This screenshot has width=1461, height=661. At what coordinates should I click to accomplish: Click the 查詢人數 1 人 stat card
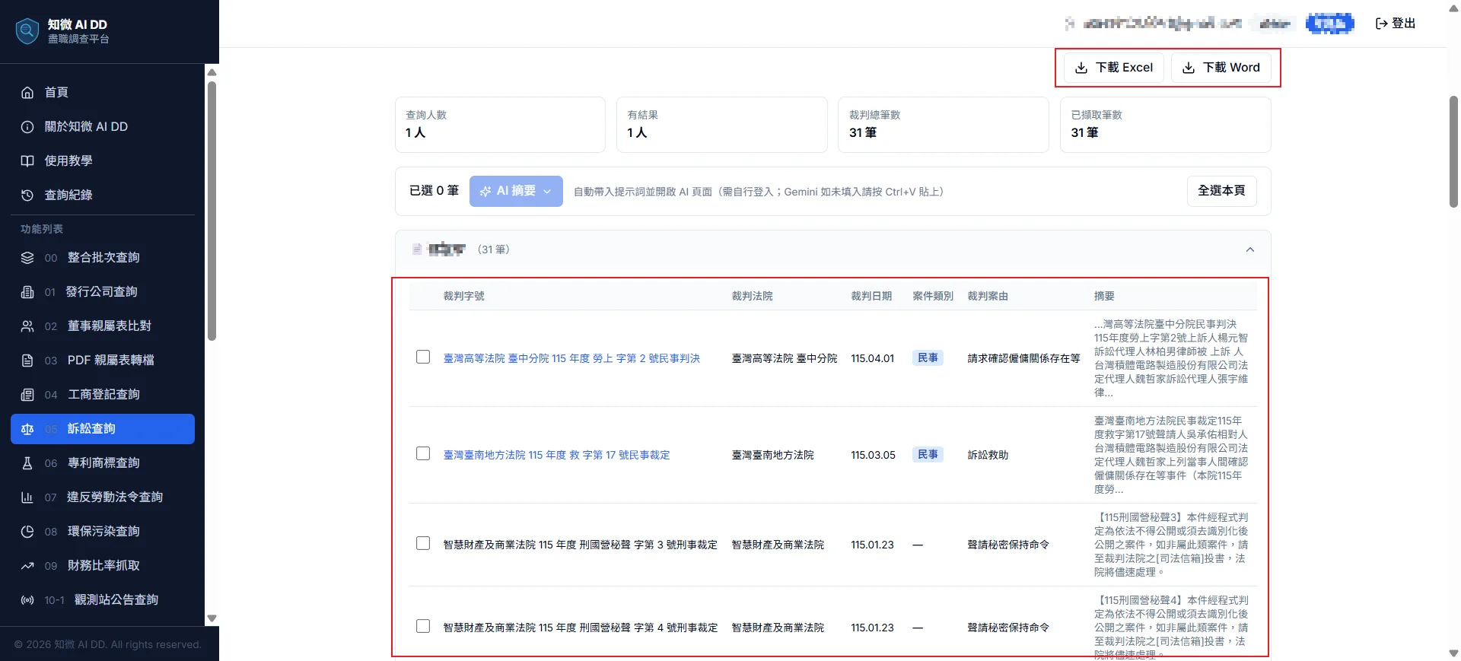(500, 125)
